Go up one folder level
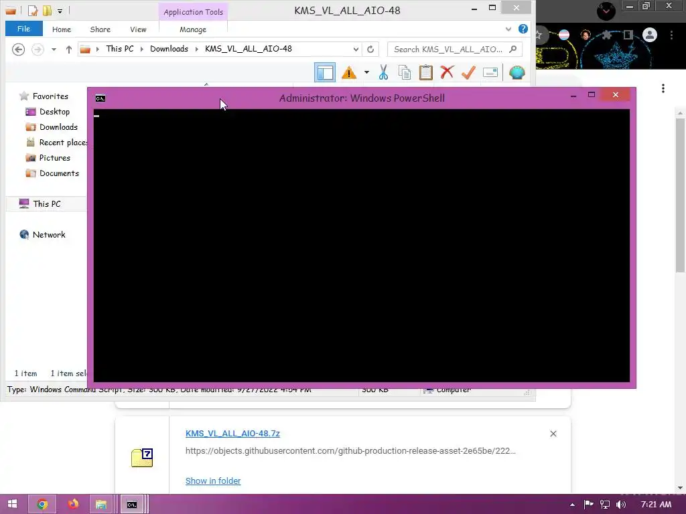The width and height of the screenshot is (686, 514). click(x=69, y=50)
